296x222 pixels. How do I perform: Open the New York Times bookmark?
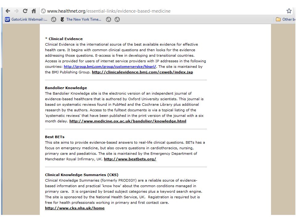tap(81, 19)
